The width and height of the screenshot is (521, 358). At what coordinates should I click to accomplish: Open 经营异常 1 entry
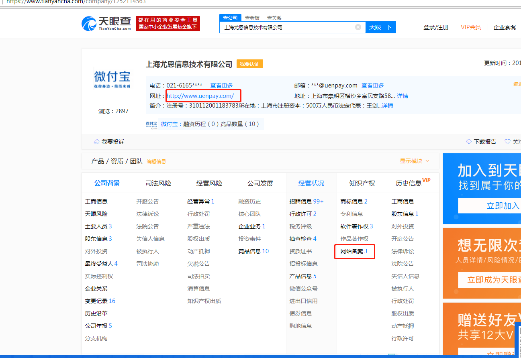pyautogui.click(x=201, y=201)
